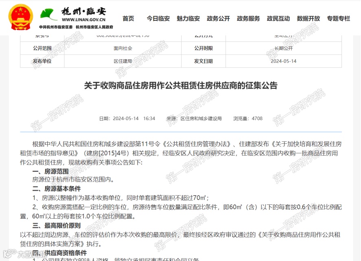The image size is (361, 261).
Task: Open the 政民互动 menu
Action: tap(278, 18)
